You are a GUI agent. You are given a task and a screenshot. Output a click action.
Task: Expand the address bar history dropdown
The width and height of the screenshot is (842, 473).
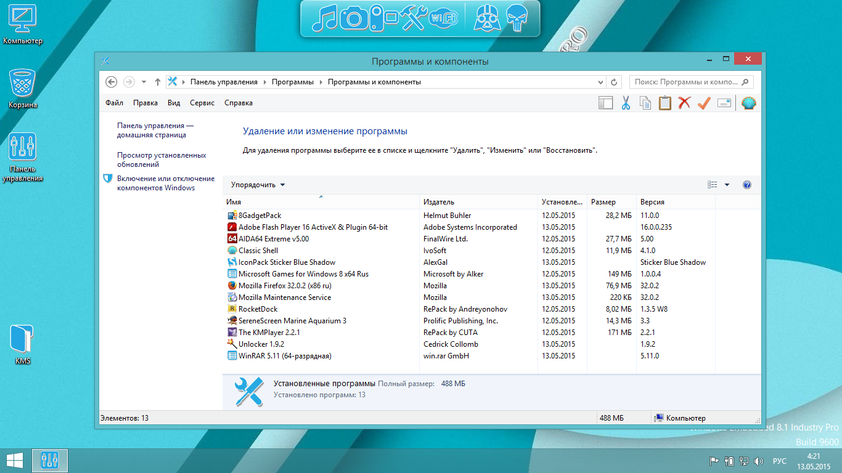pos(602,82)
